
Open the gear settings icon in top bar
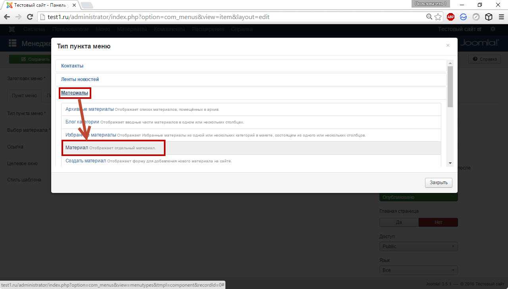pyautogui.click(x=493, y=29)
